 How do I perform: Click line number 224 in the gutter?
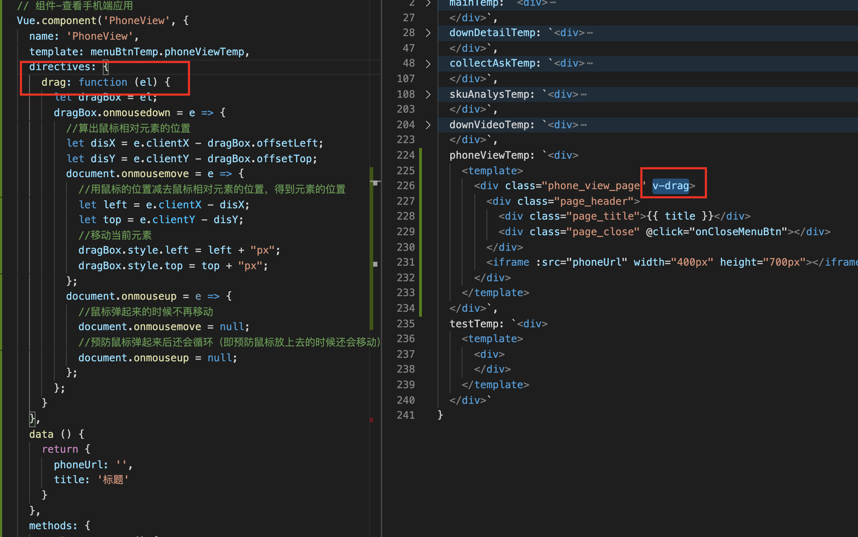406,155
